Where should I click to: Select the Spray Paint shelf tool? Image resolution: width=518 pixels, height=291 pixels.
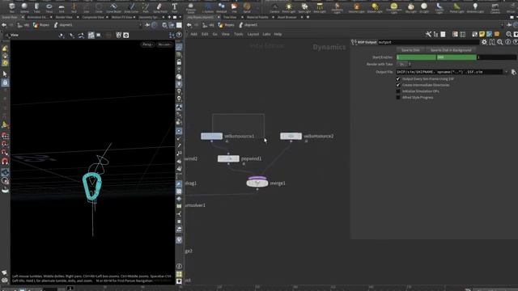(160, 7)
